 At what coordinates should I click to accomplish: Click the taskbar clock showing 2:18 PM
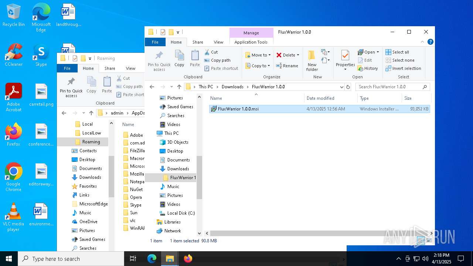pos(442,259)
